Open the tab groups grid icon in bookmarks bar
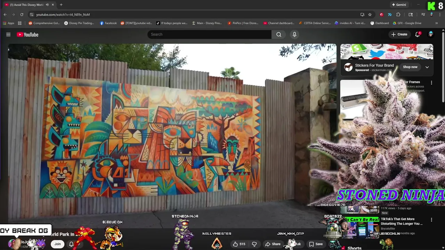Screen dimensions: 445x250 pyautogui.click(x=20, y=23)
